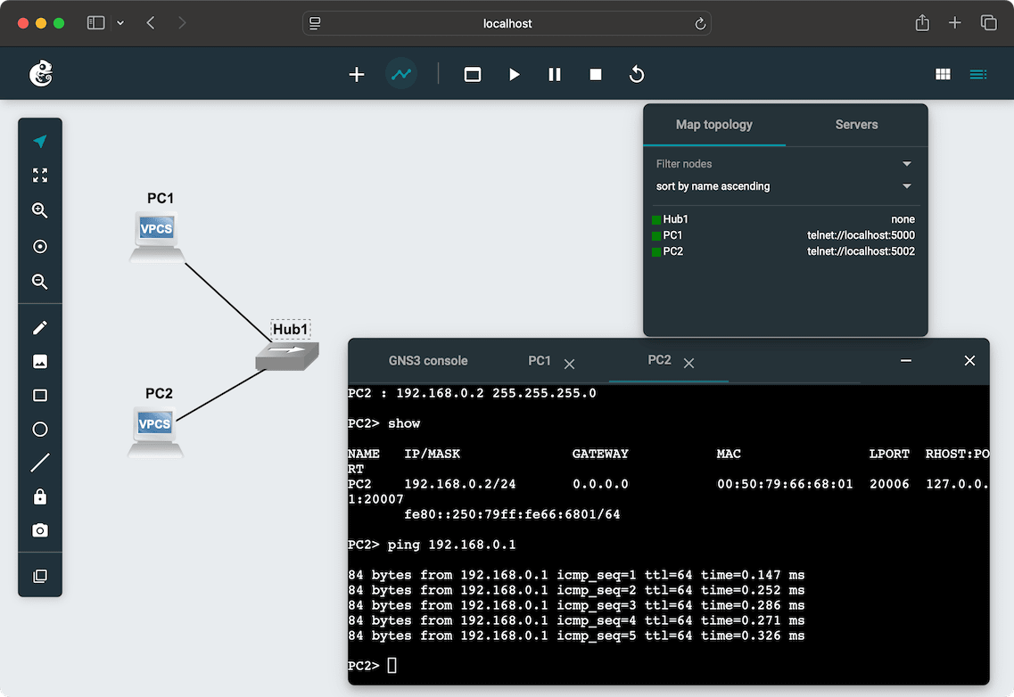Close the PC1 console tab

click(569, 364)
